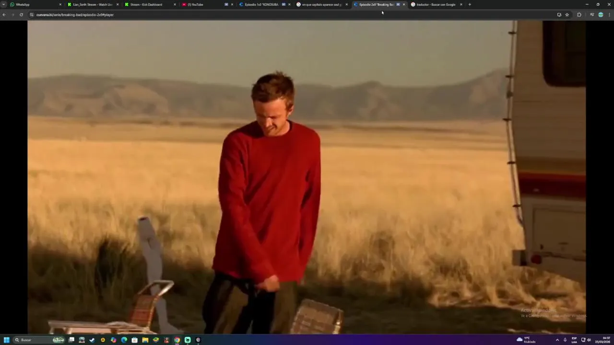Image resolution: width=614 pixels, height=345 pixels.
Task: Open Task View on the taskbar
Action: point(71,340)
